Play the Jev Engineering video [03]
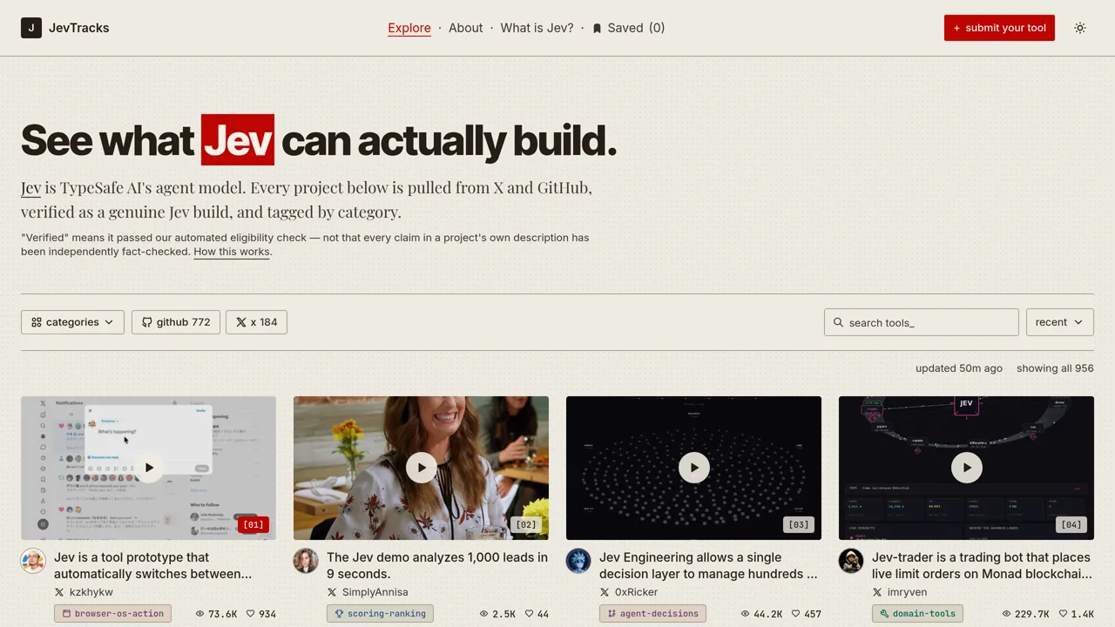The height and width of the screenshot is (627, 1115). (694, 468)
